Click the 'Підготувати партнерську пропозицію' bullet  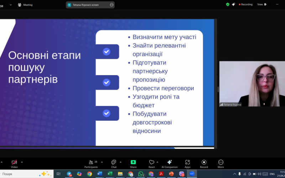pyautogui.click(x=150, y=71)
